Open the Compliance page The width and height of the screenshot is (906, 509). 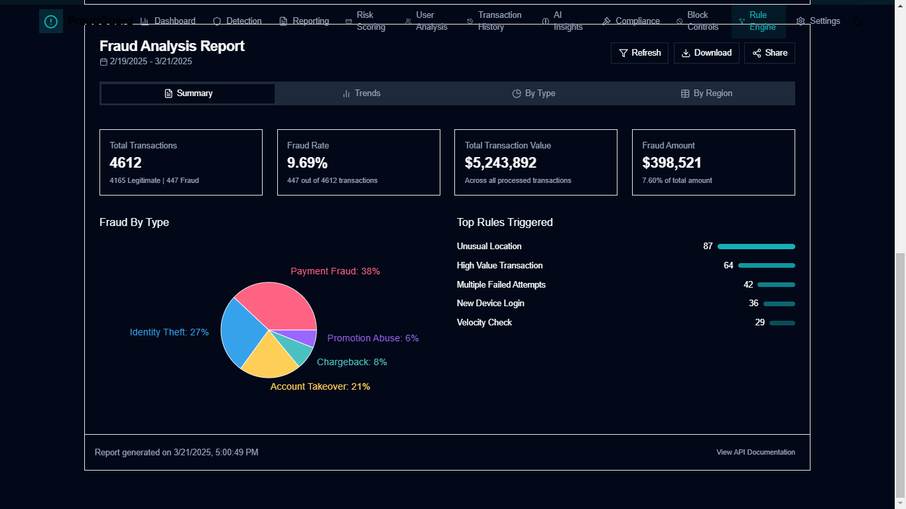click(x=631, y=21)
